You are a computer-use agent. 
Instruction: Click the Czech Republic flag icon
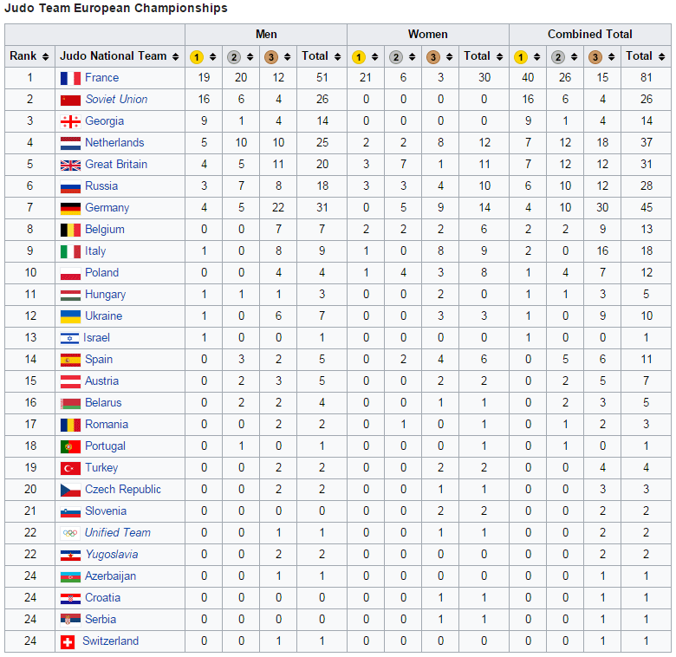point(70,490)
